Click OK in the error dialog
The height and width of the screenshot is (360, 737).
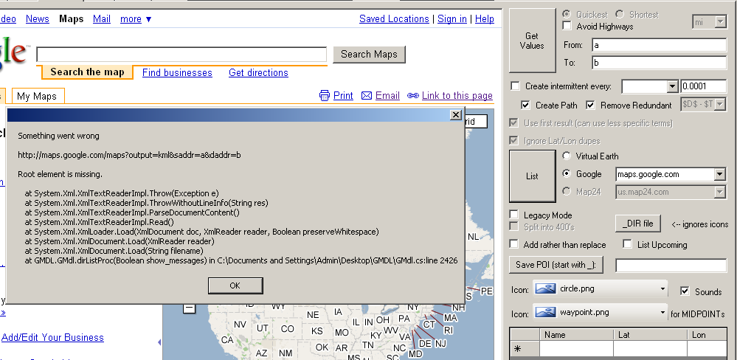[x=235, y=285]
